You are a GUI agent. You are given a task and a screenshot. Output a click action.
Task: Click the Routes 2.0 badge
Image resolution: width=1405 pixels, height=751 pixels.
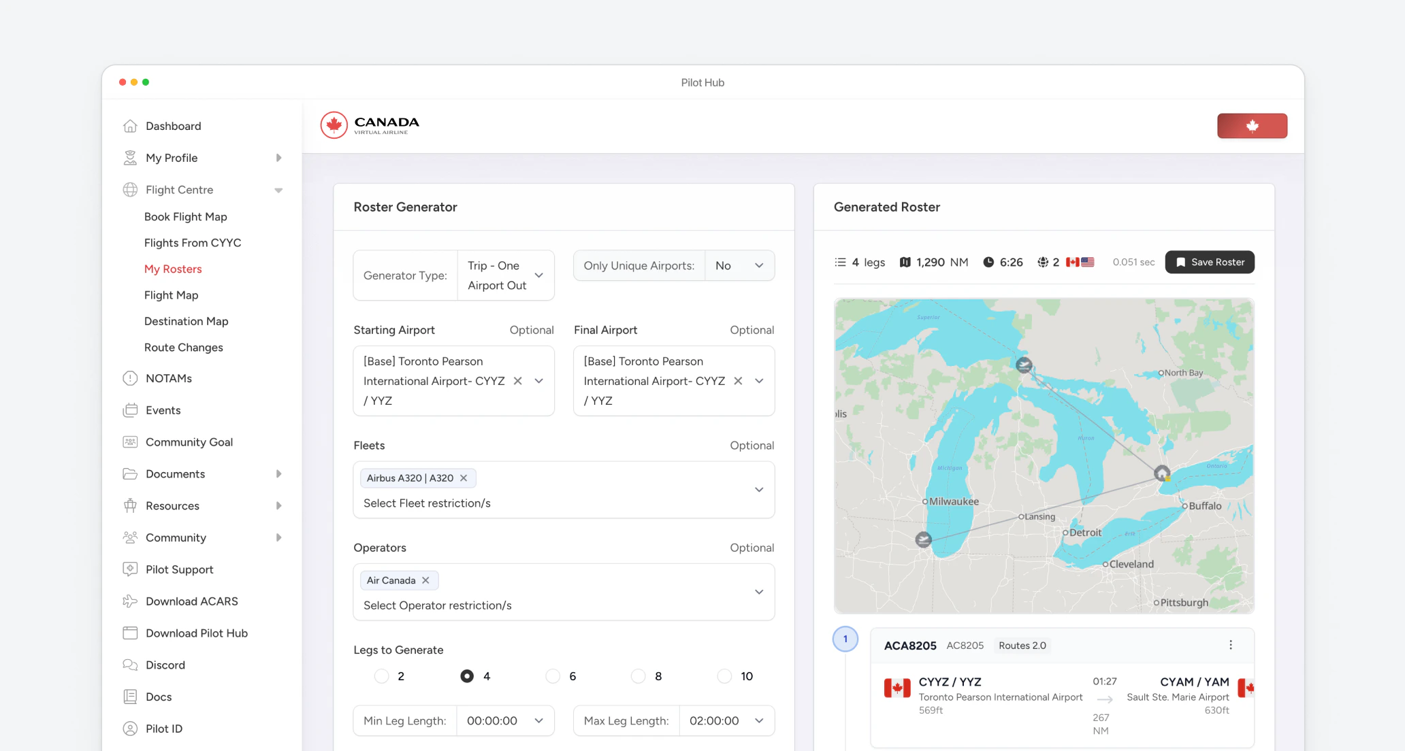coord(1022,646)
